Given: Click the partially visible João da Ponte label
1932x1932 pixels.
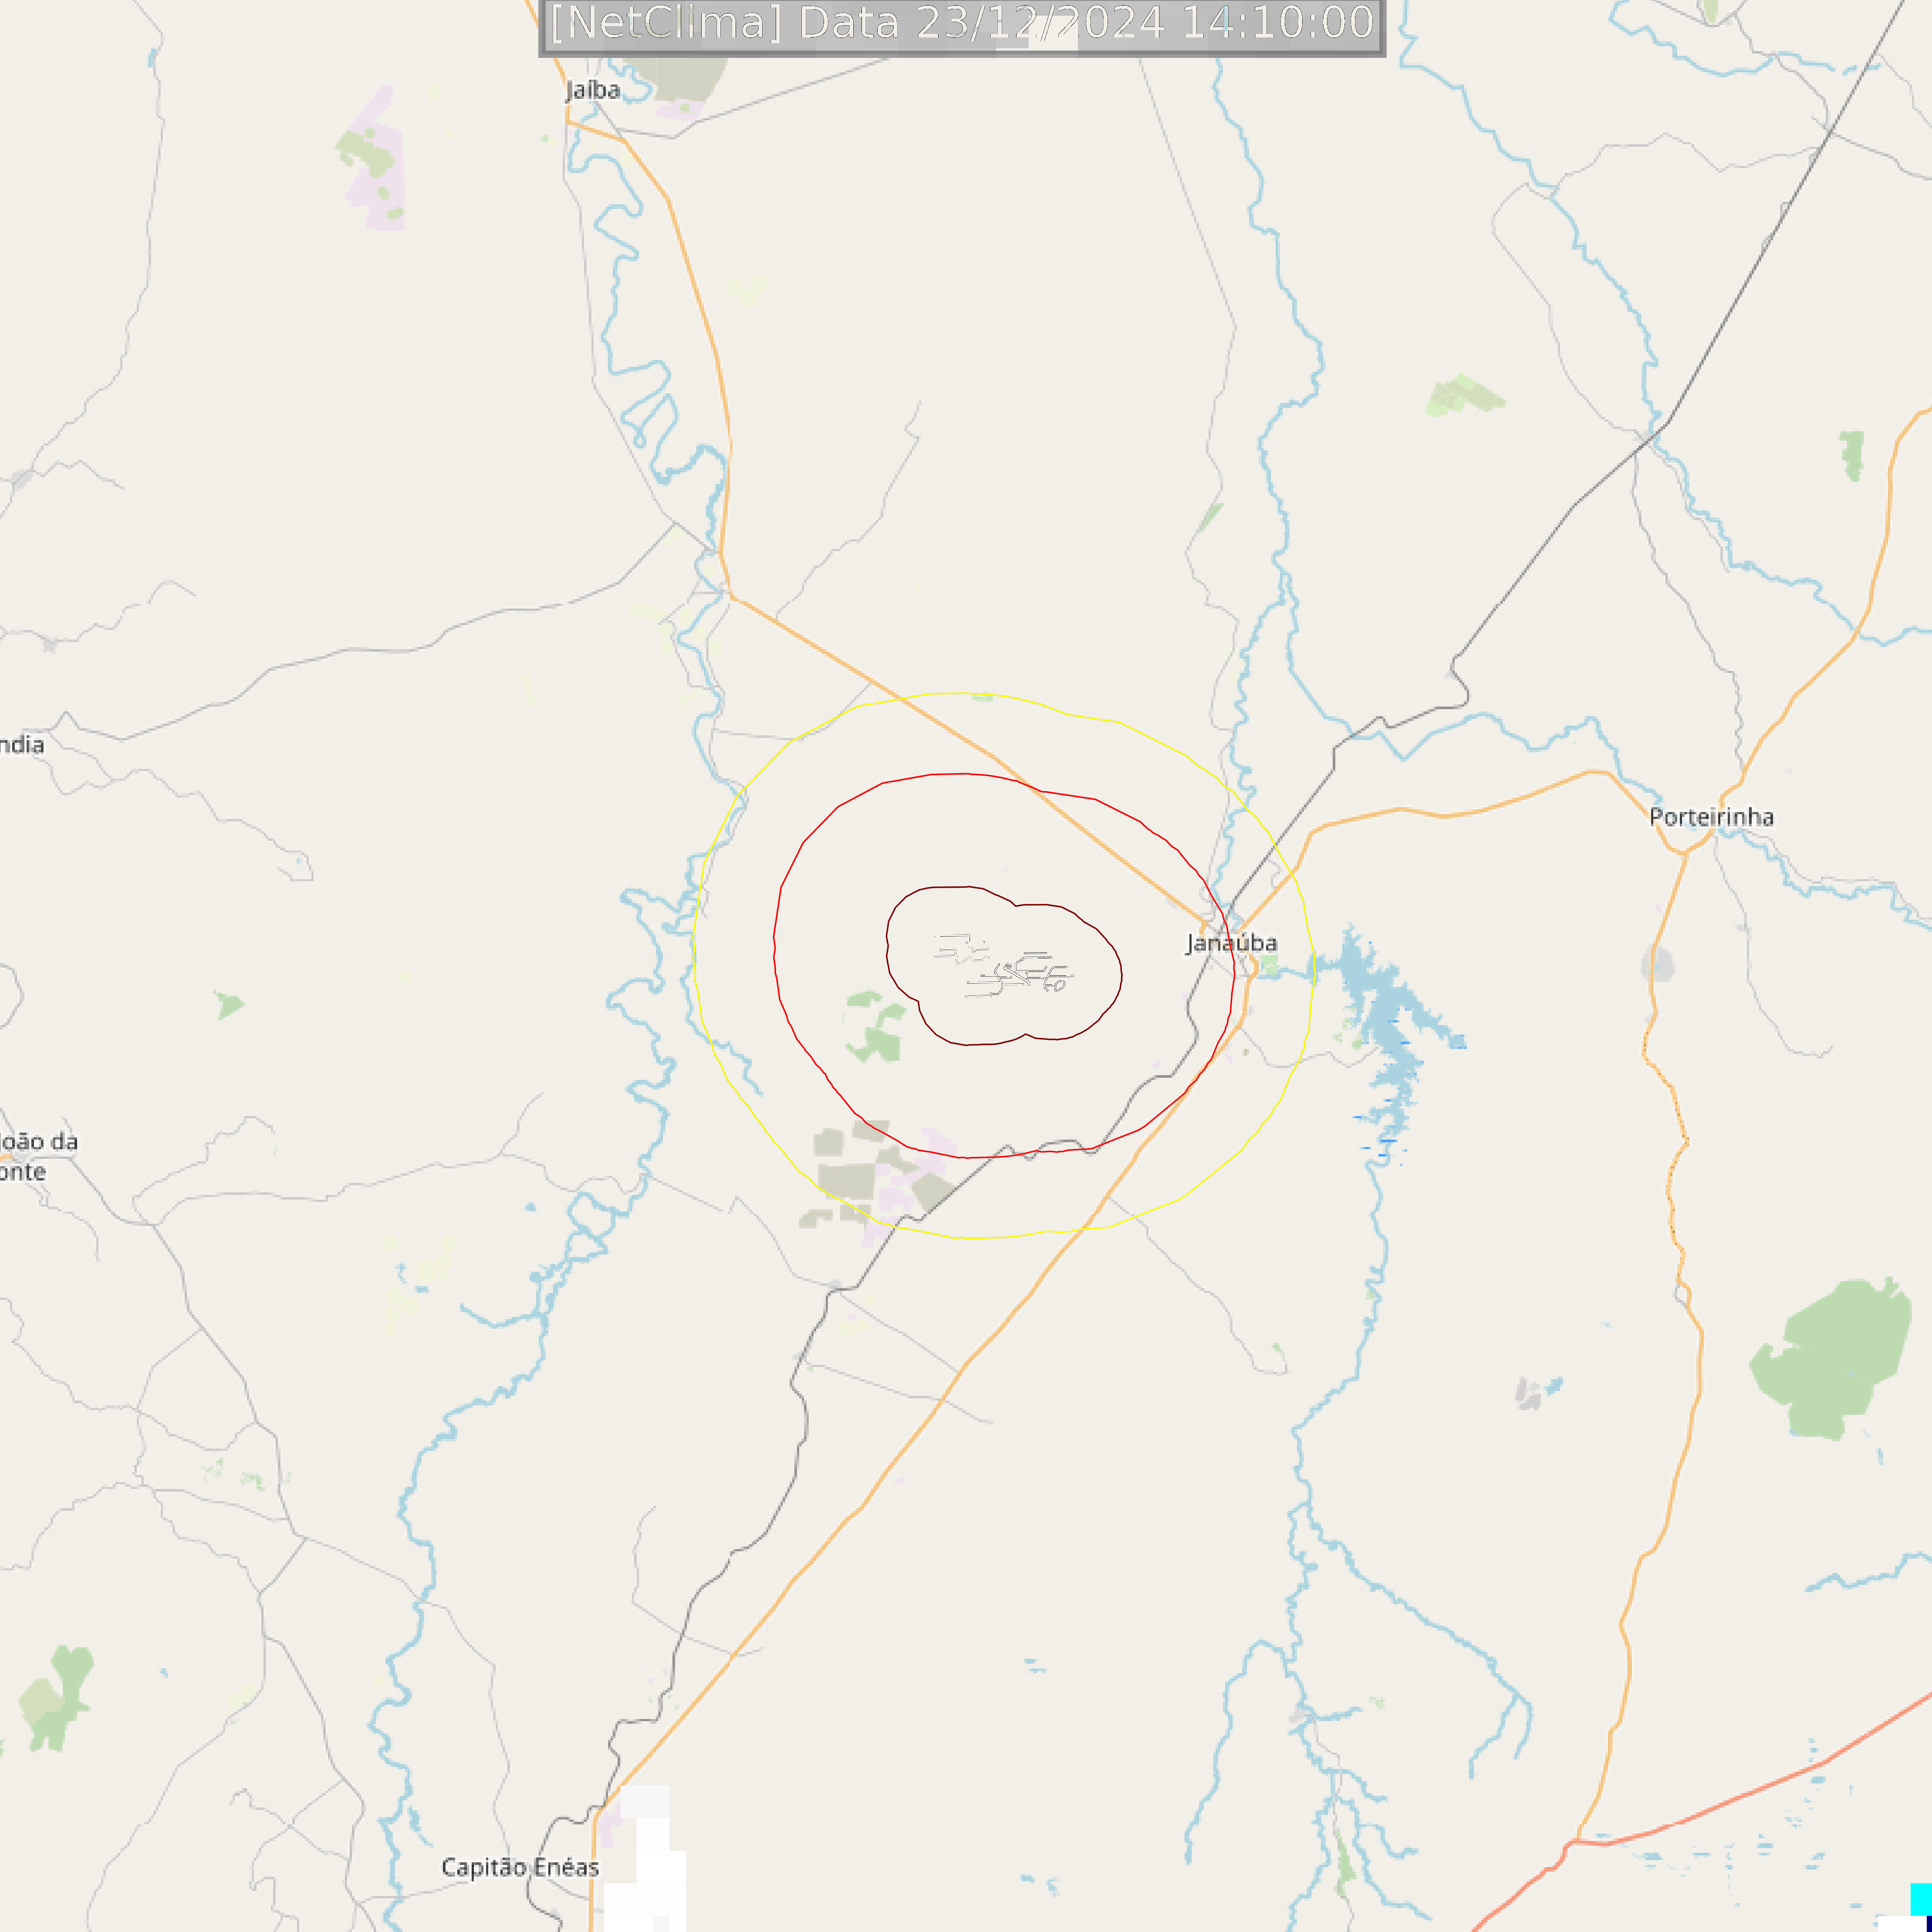Looking at the screenshot, I should (37, 1156).
